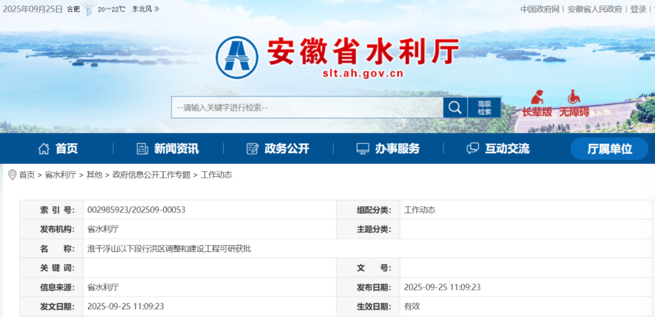Open the 长辈版 elder mode icon
This screenshot has width=655, height=317.
pos(537,104)
